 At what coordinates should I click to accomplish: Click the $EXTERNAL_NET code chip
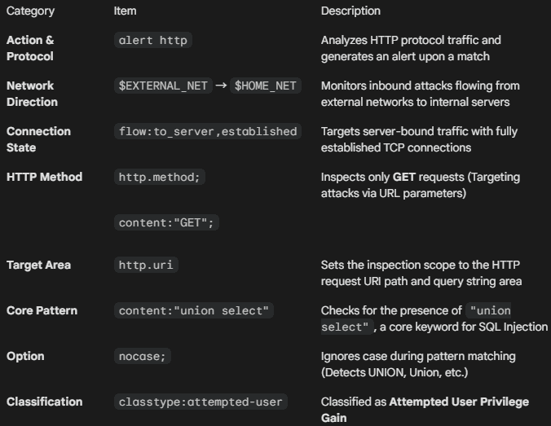[164, 86]
